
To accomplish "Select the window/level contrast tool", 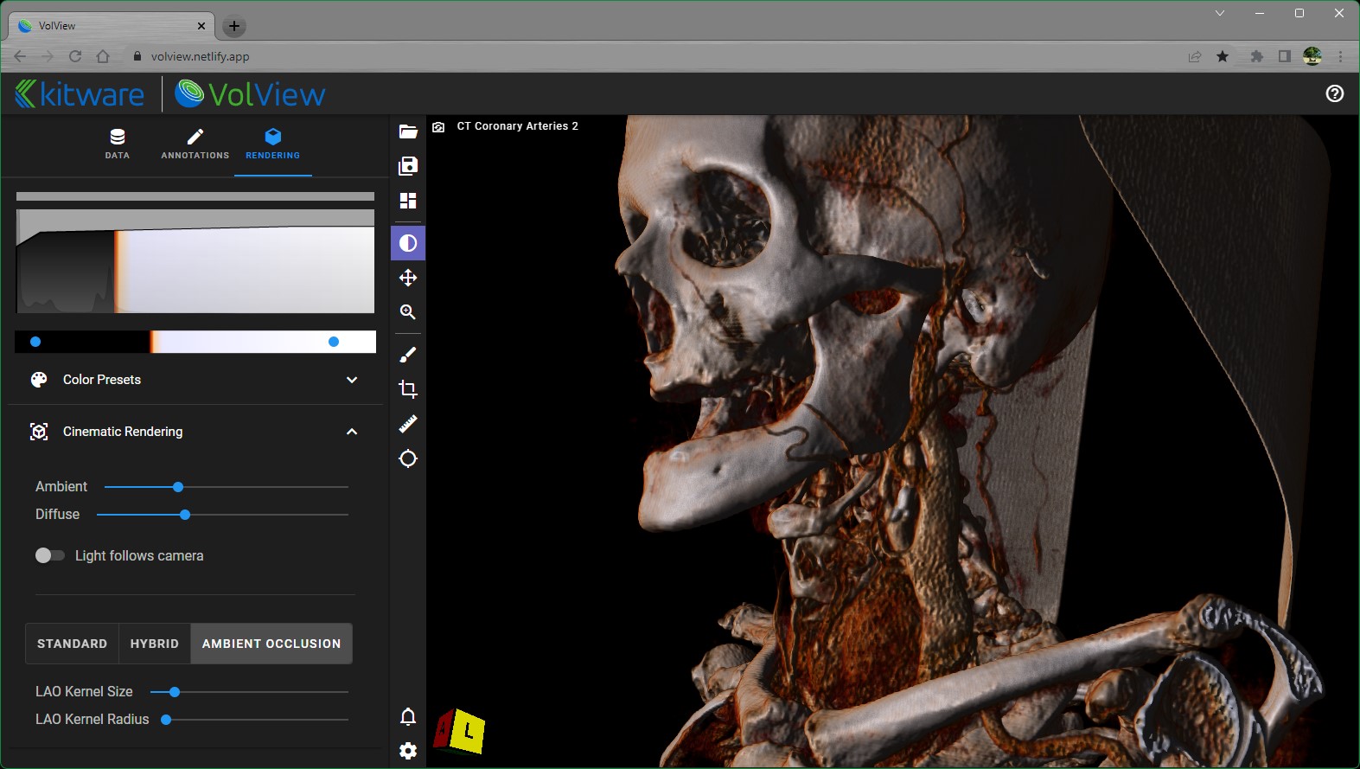I will point(408,243).
